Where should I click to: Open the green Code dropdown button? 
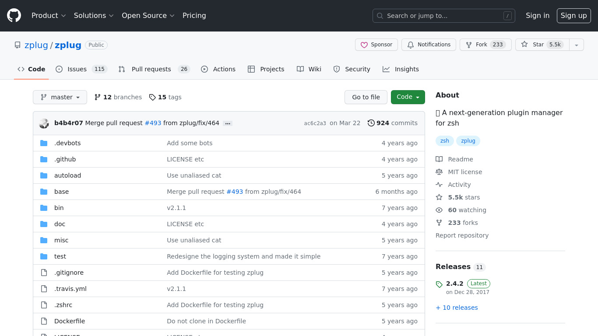click(x=408, y=97)
